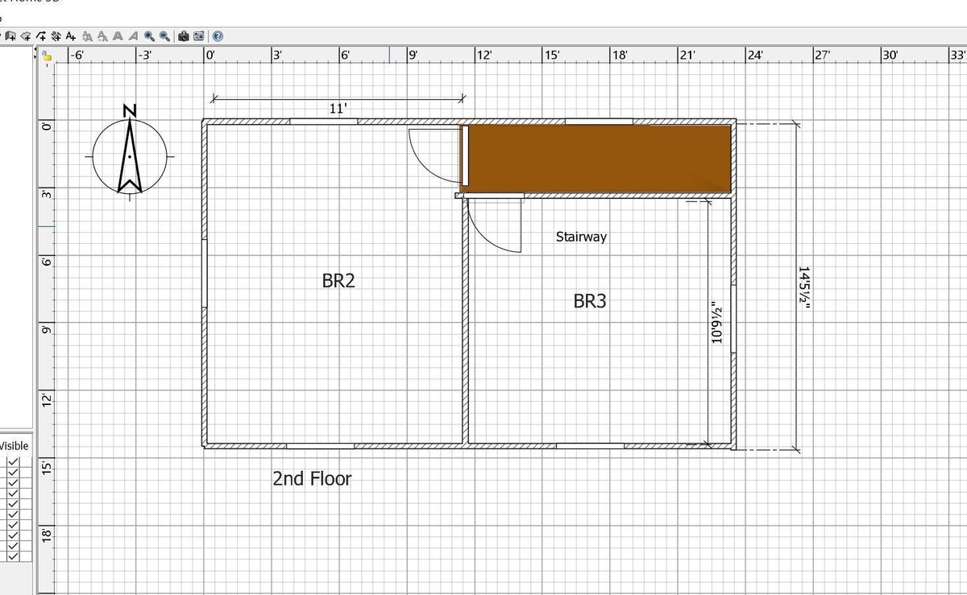Open Create photo with camera icon
The height and width of the screenshot is (595, 967).
pyautogui.click(x=184, y=36)
